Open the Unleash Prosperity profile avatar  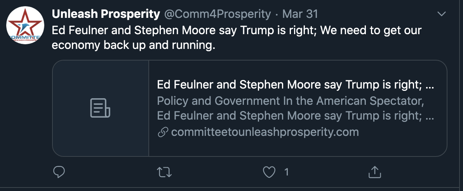pos(25,25)
